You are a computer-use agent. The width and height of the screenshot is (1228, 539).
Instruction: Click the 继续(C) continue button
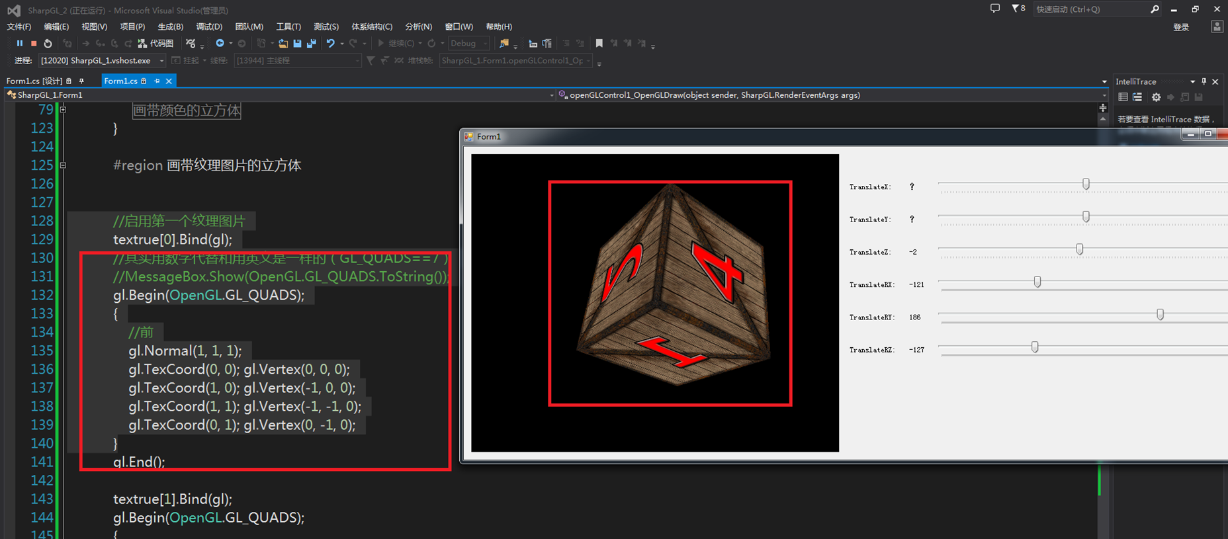click(x=396, y=44)
